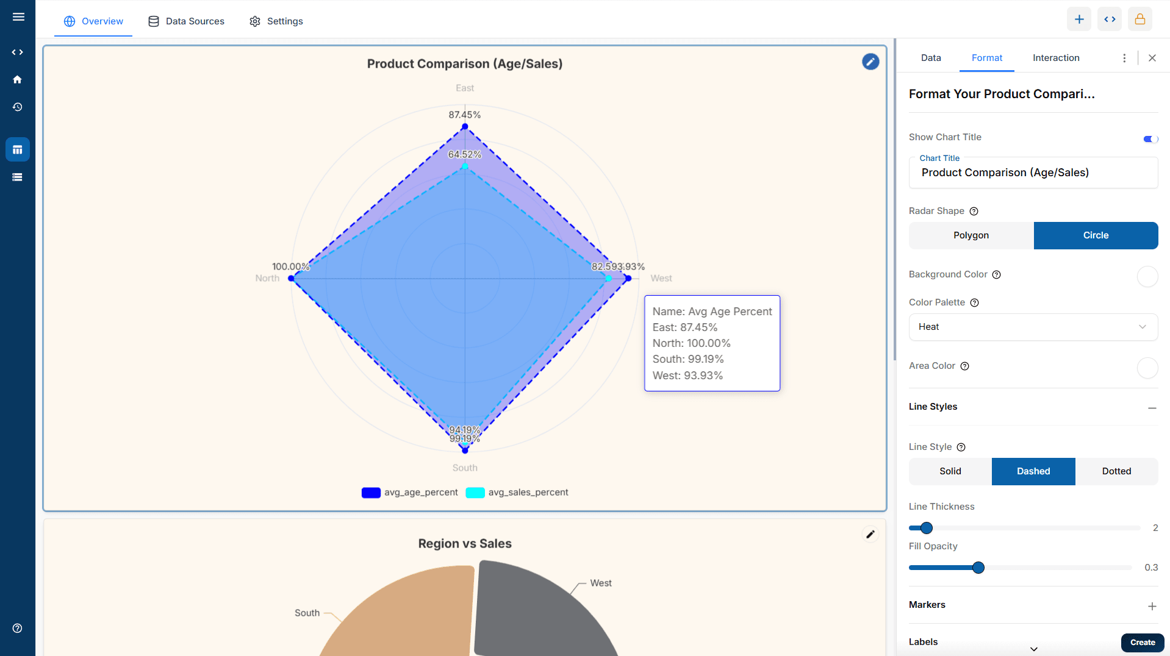Click Area Color help icon
1170x656 pixels.
(965, 366)
